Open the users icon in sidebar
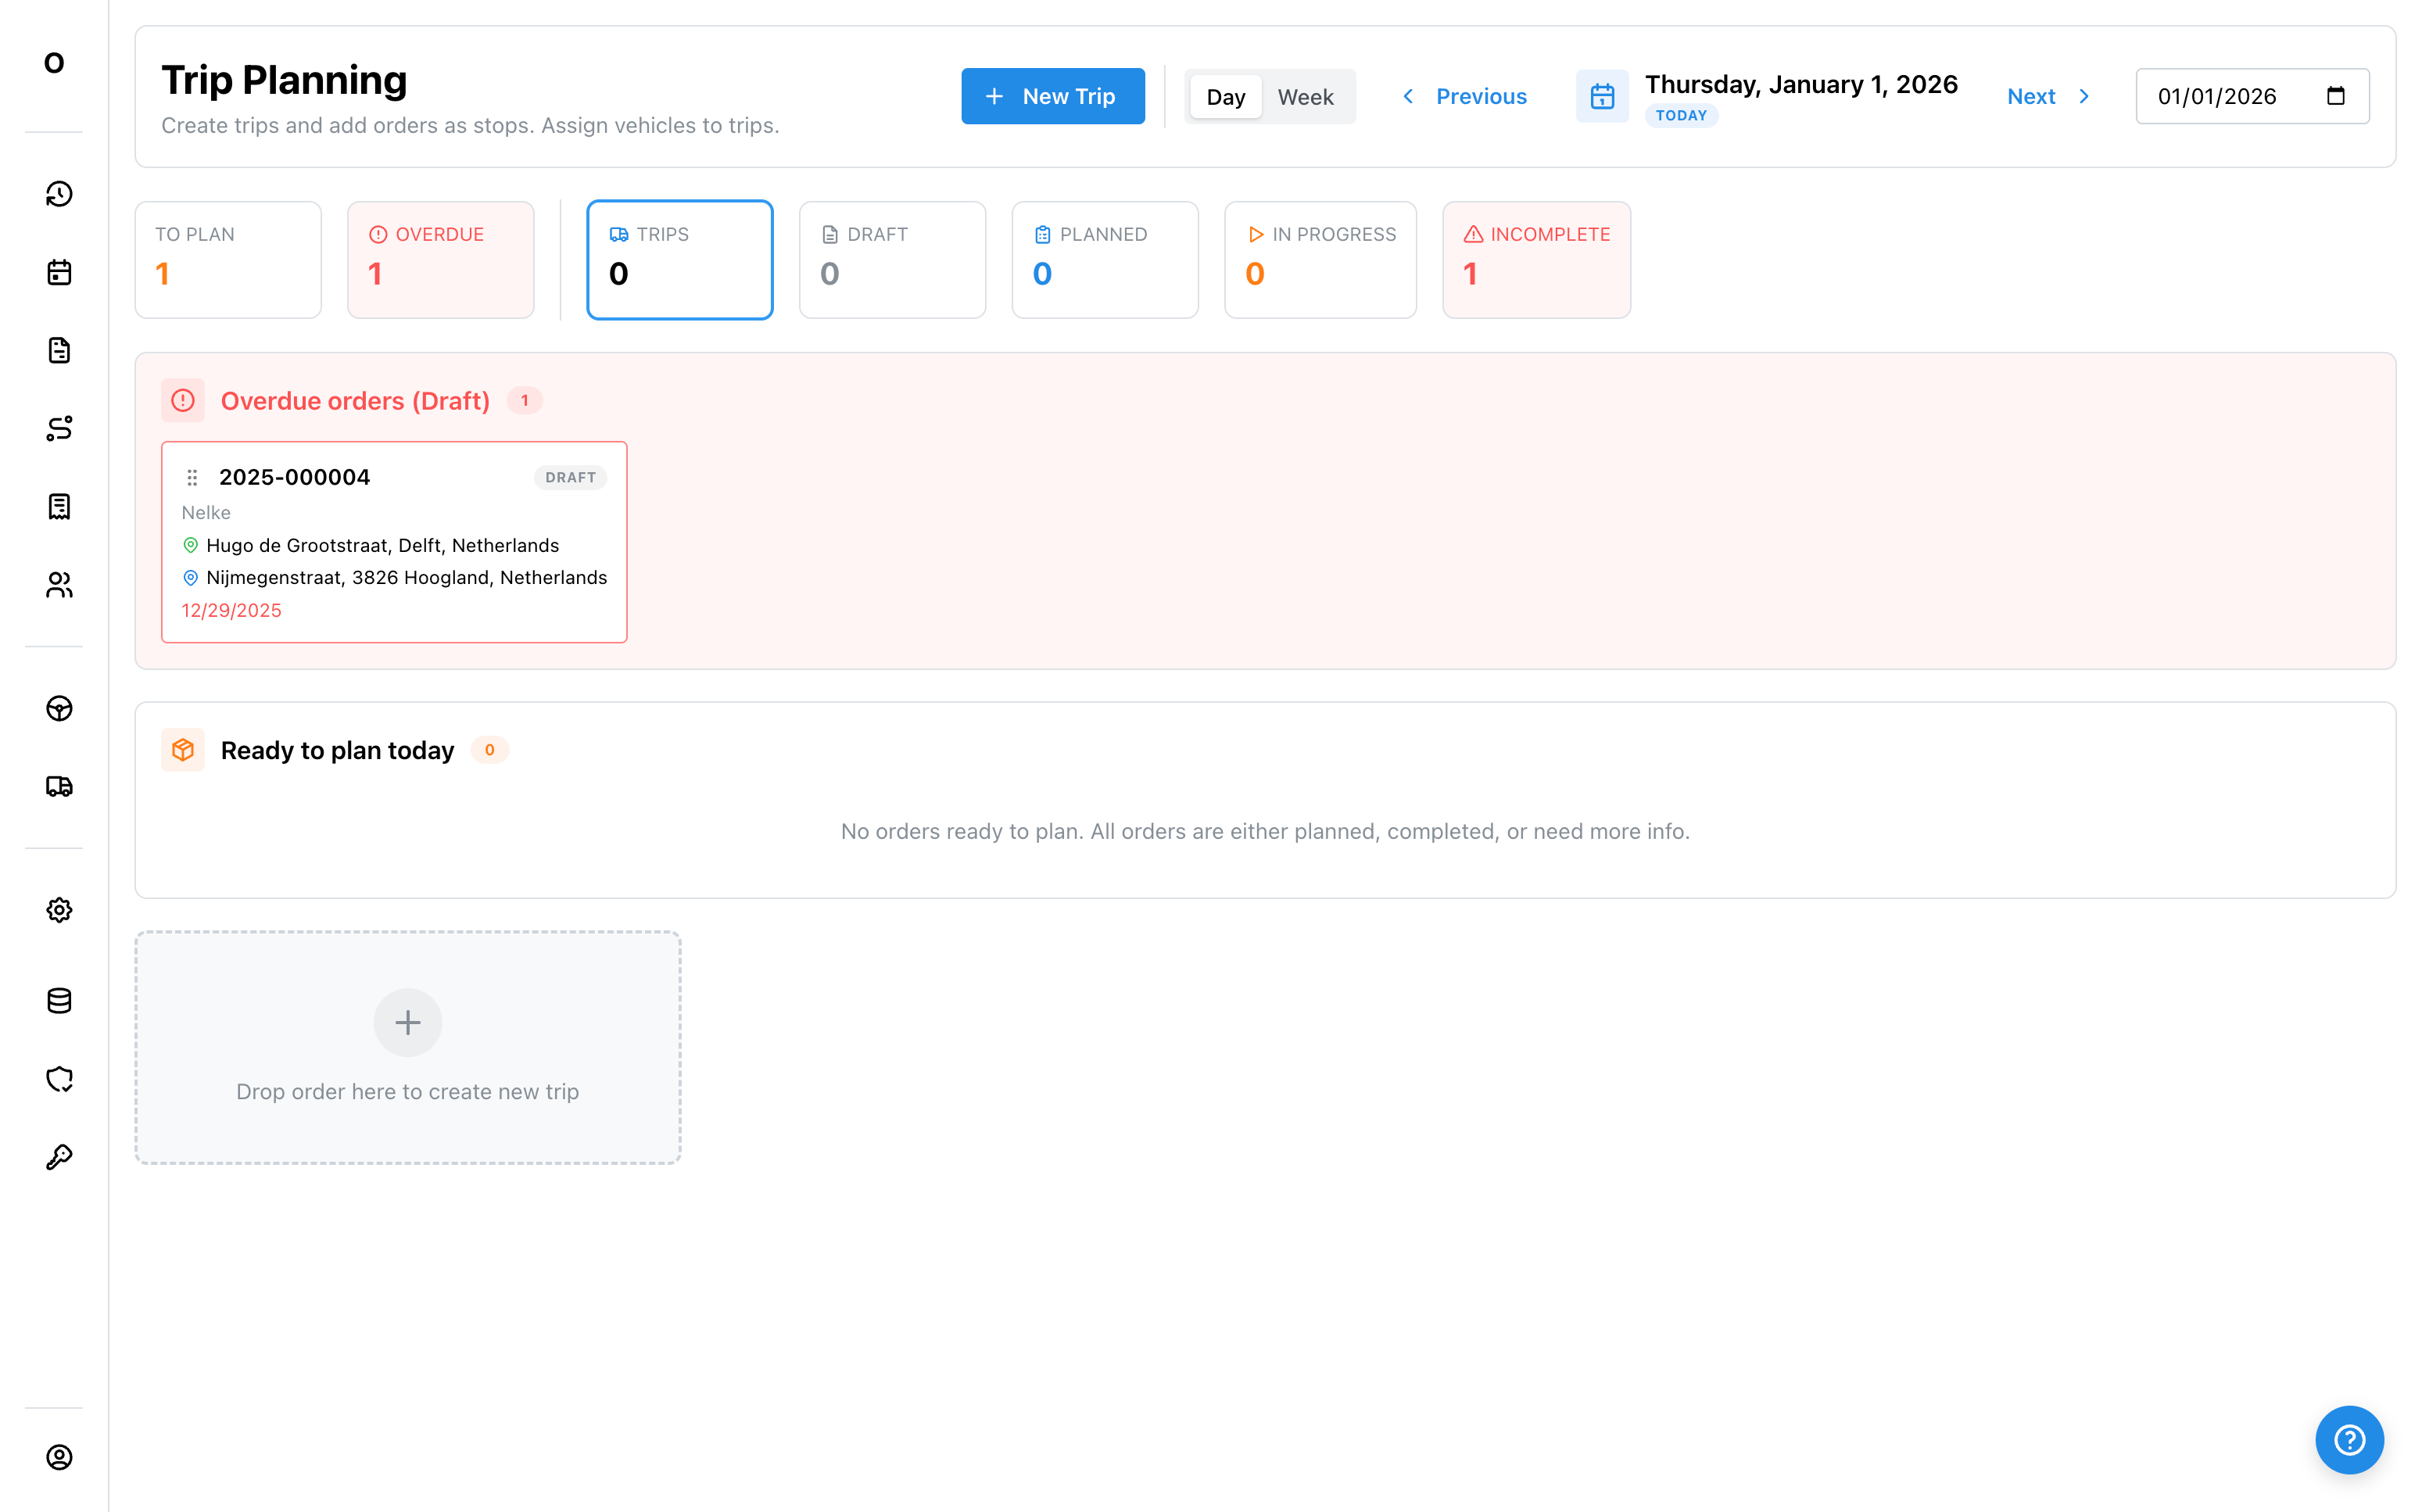This screenshot has width=2422, height=1512. 59,585
